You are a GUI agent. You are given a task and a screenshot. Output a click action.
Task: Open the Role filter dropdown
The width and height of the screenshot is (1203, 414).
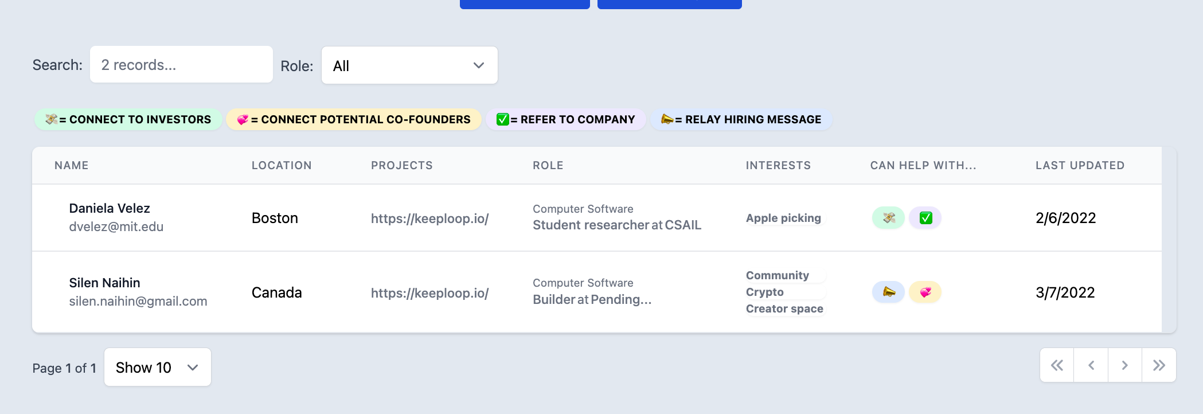coord(409,65)
